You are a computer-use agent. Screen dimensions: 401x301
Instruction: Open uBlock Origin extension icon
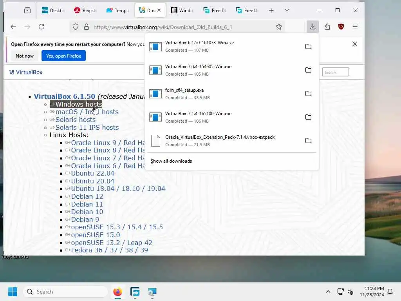pos(341,27)
